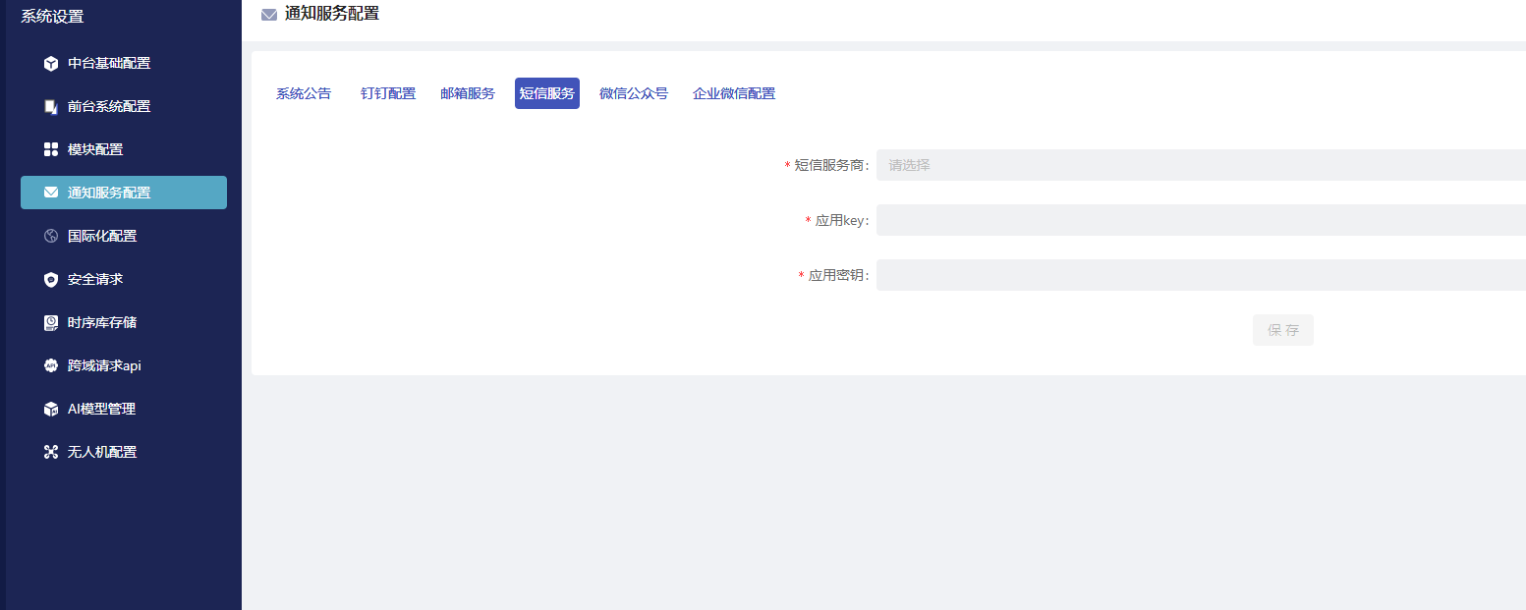The image size is (1526, 610).
Task: Click the cube icon beside 中台基础配置
Action: [x=51, y=64]
